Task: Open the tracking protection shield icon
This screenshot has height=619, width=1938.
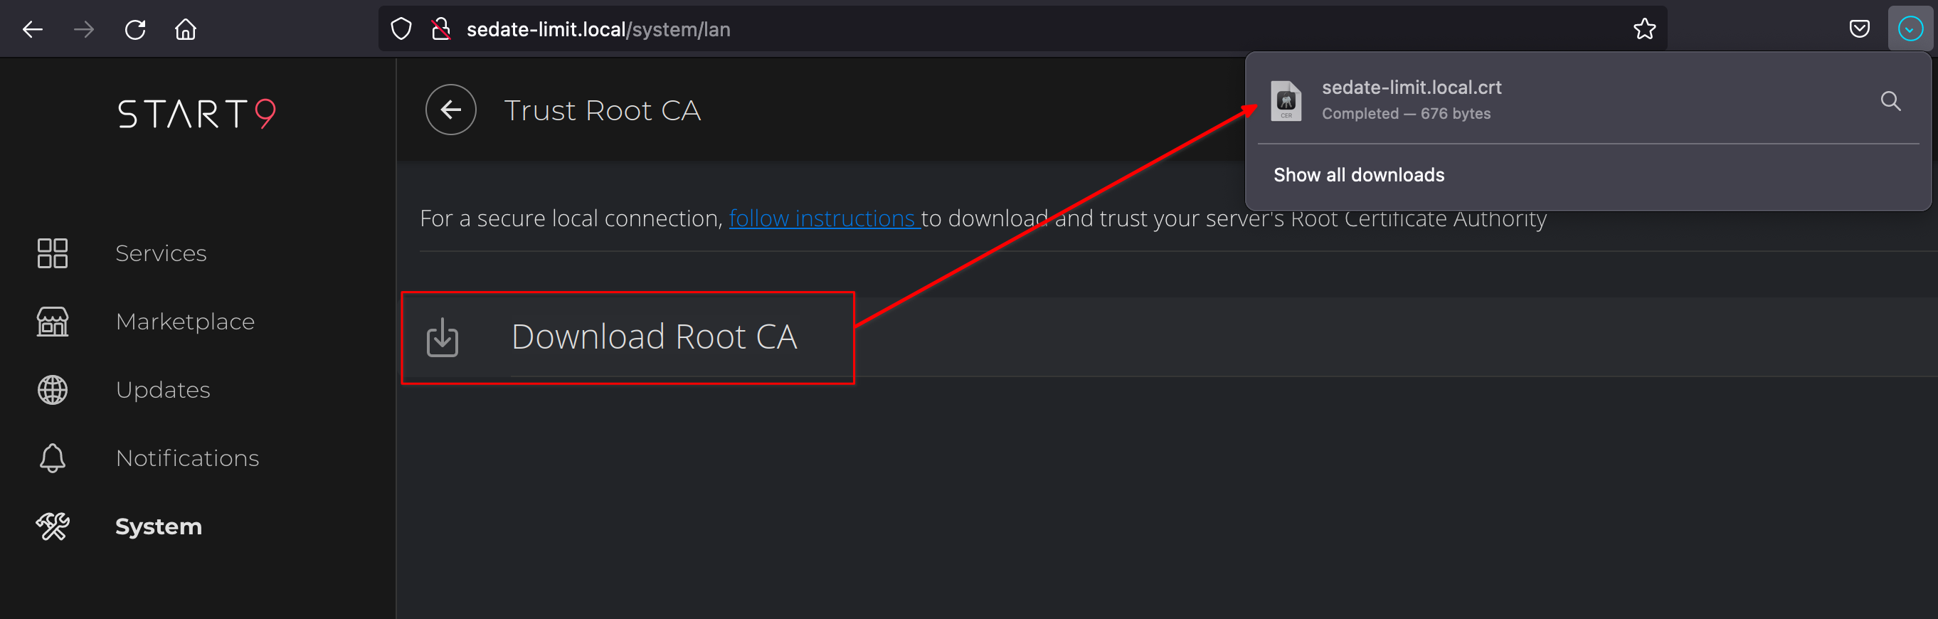Action: [x=402, y=29]
